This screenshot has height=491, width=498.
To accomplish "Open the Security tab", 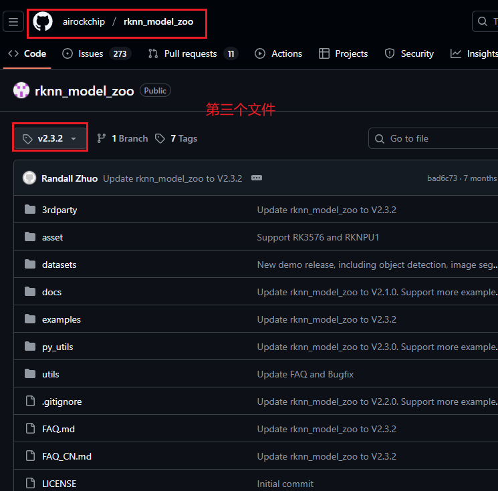I will pyautogui.click(x=409, y=53).
